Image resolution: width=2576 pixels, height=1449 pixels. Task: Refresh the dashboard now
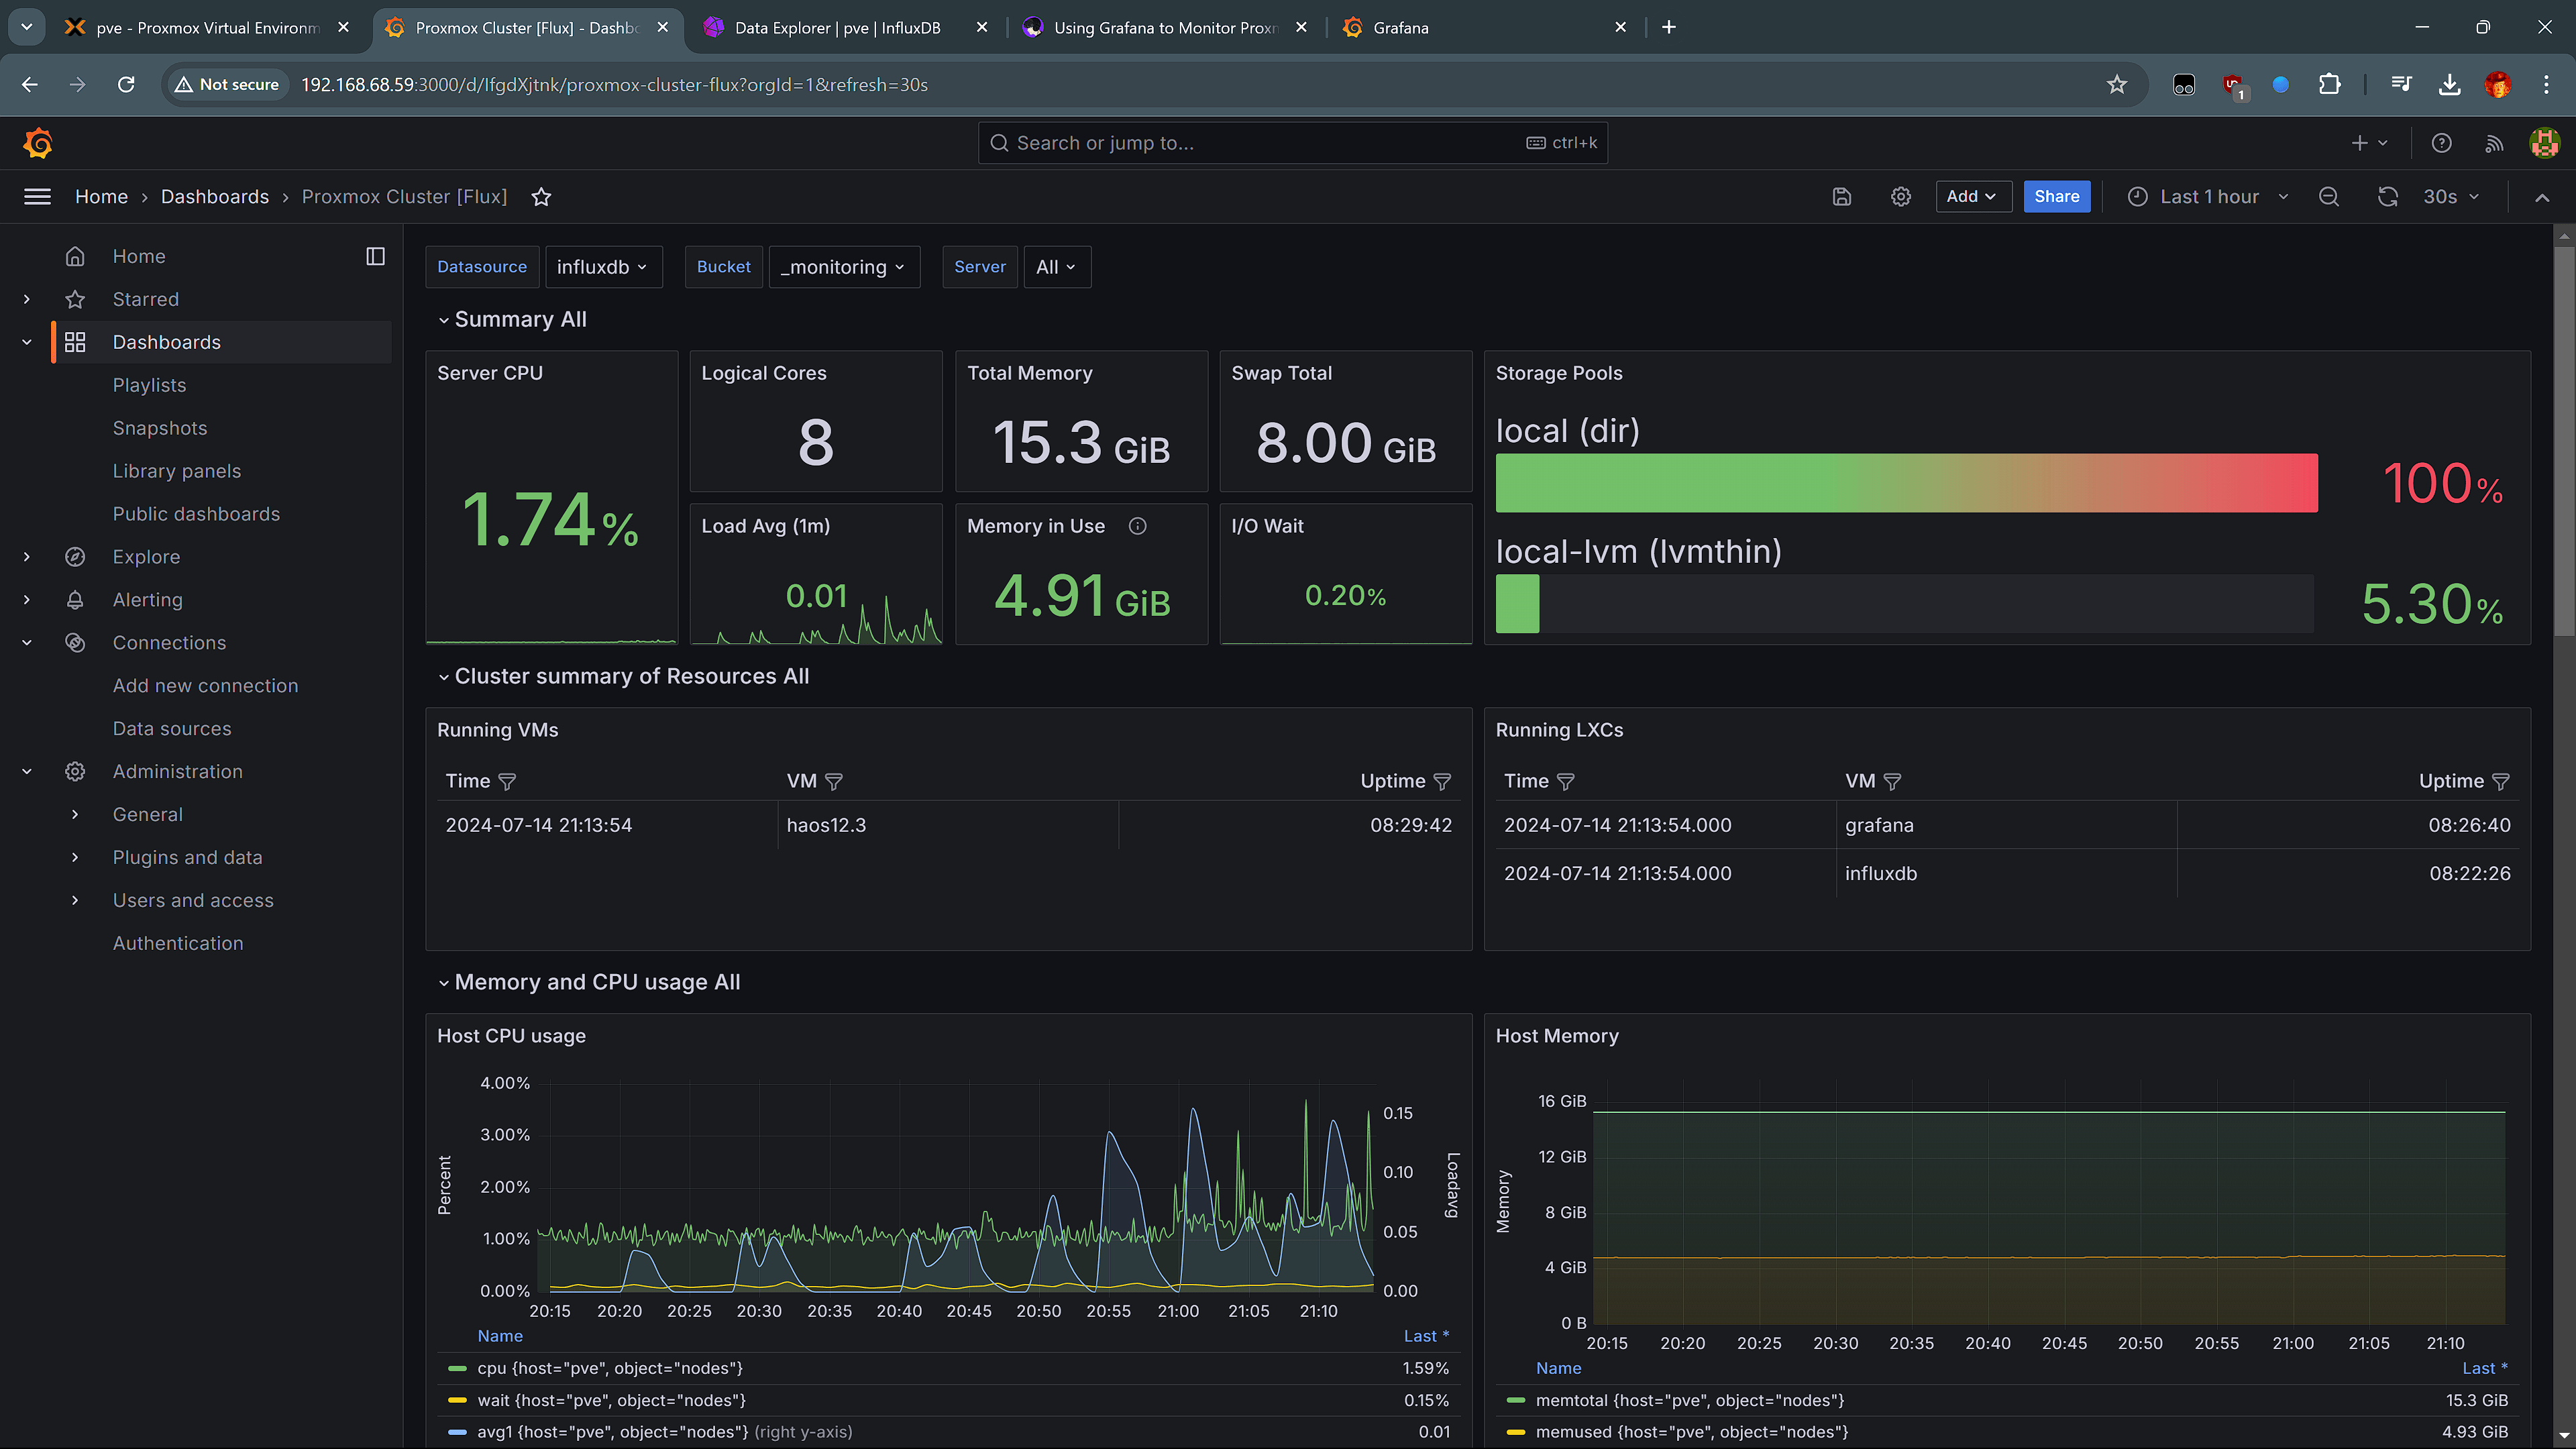click(2388, 197)
